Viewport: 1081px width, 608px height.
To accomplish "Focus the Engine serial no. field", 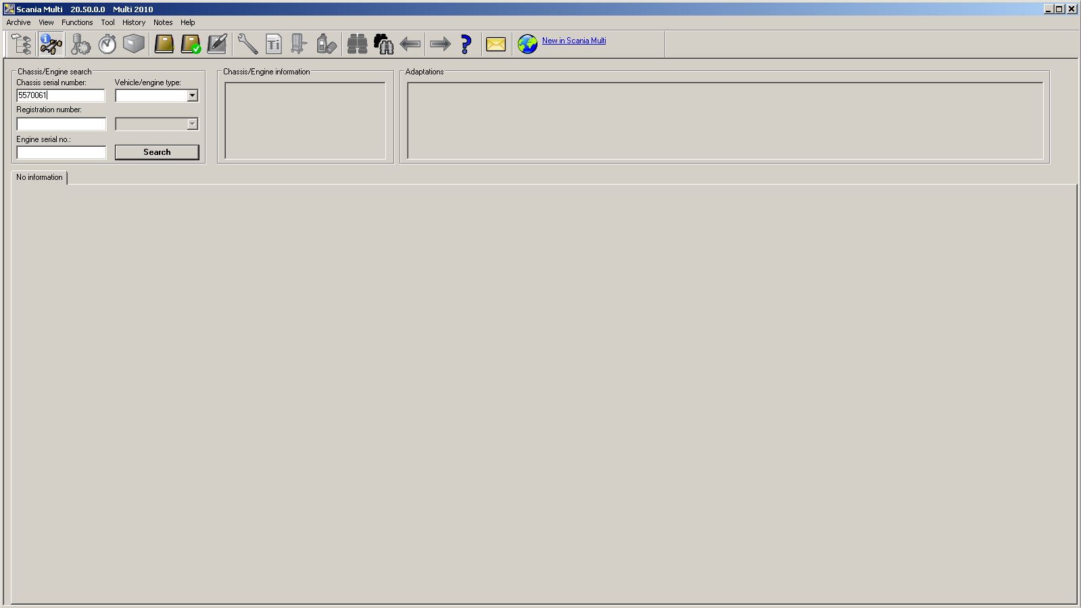I will tap(62, 152).
